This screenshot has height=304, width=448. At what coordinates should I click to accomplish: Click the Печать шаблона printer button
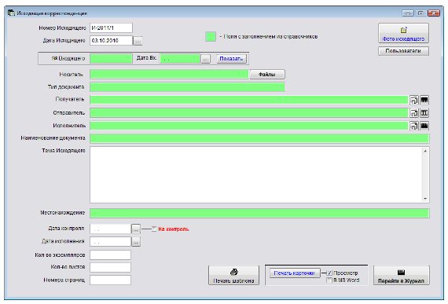tap(233, 276)
